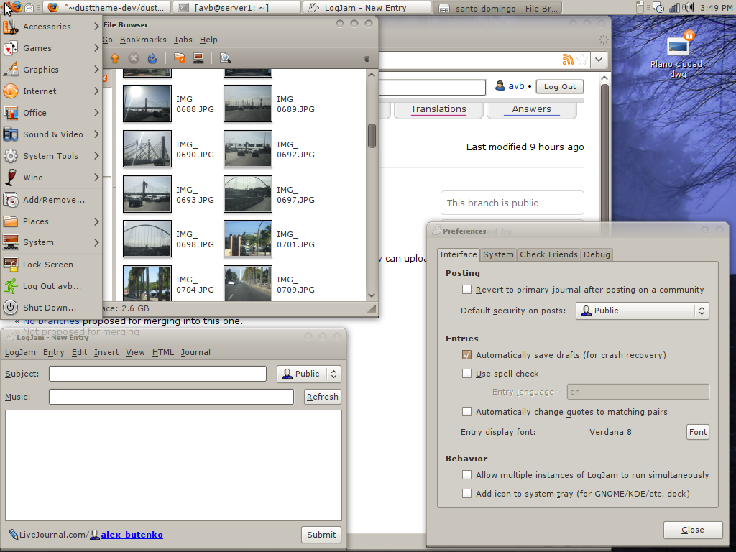Enable Add icon to system tray checkbox

pos(466,493)
